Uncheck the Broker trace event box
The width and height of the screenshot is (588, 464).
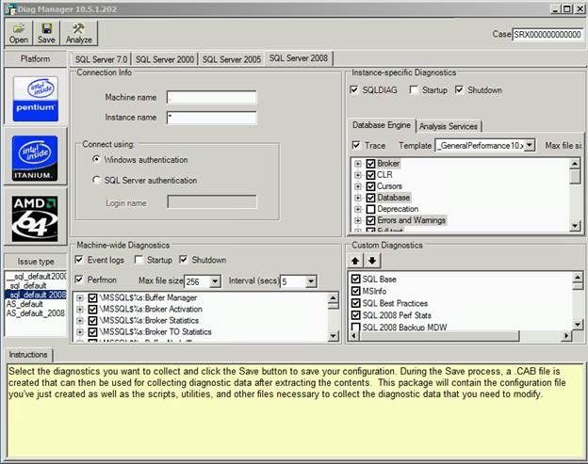tap(370, 164)
